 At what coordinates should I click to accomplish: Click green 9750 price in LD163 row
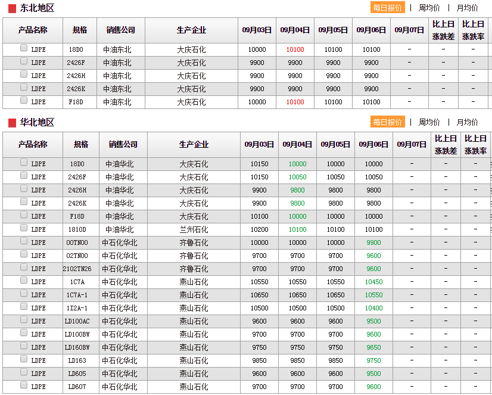pyautogui.click(x=373, y=360)
